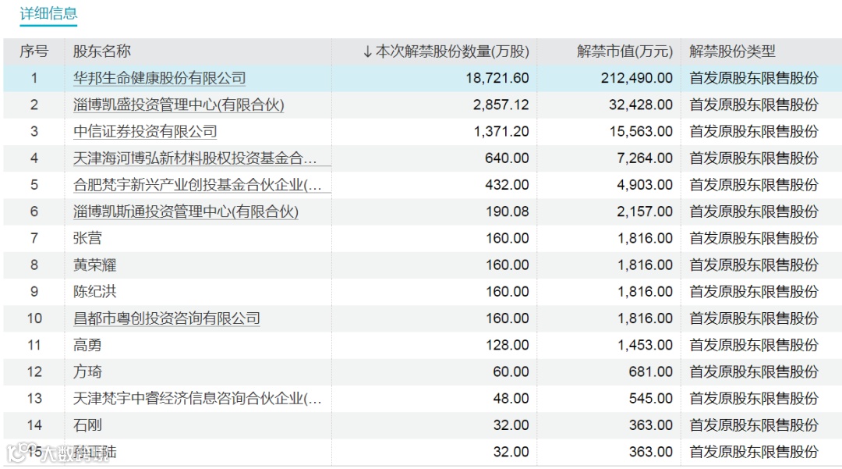Click sequence number 5 in the table
This screenshot has height=469, width=842.
(34, 186)
